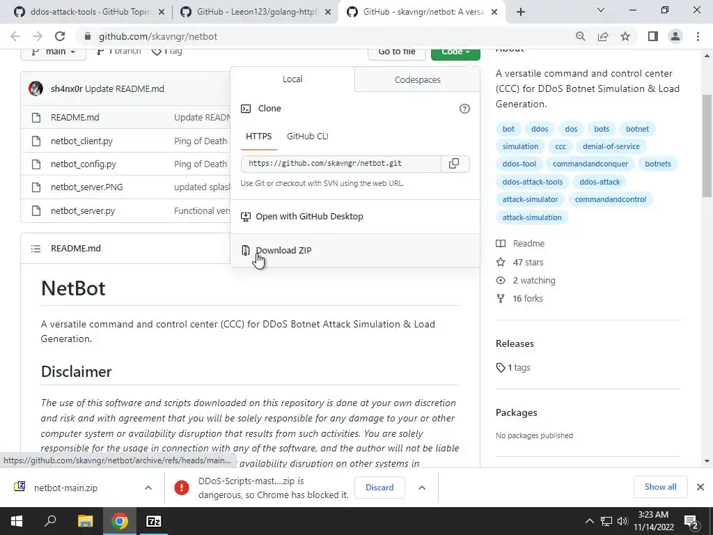Open Chrome side panel icon

point(653,36)
